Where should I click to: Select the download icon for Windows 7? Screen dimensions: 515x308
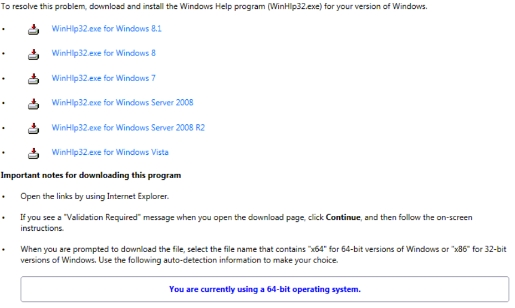(x=34, y=79)
